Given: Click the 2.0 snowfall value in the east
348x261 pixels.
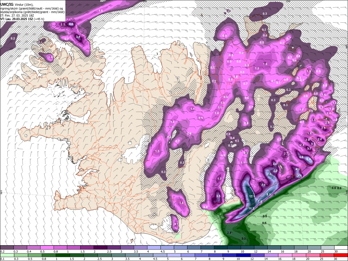Looking at the screenshot, I should [327, 123].
